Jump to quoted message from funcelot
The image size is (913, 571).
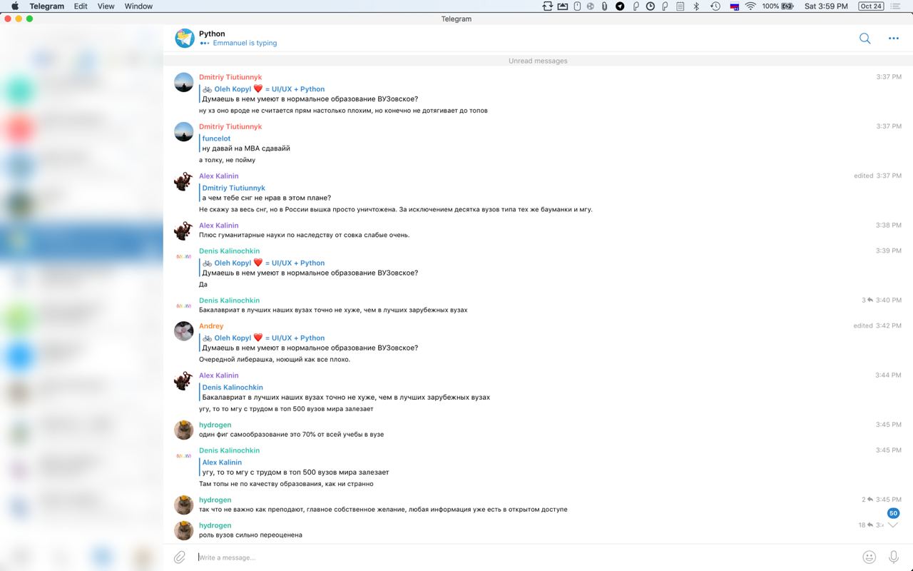246,143
